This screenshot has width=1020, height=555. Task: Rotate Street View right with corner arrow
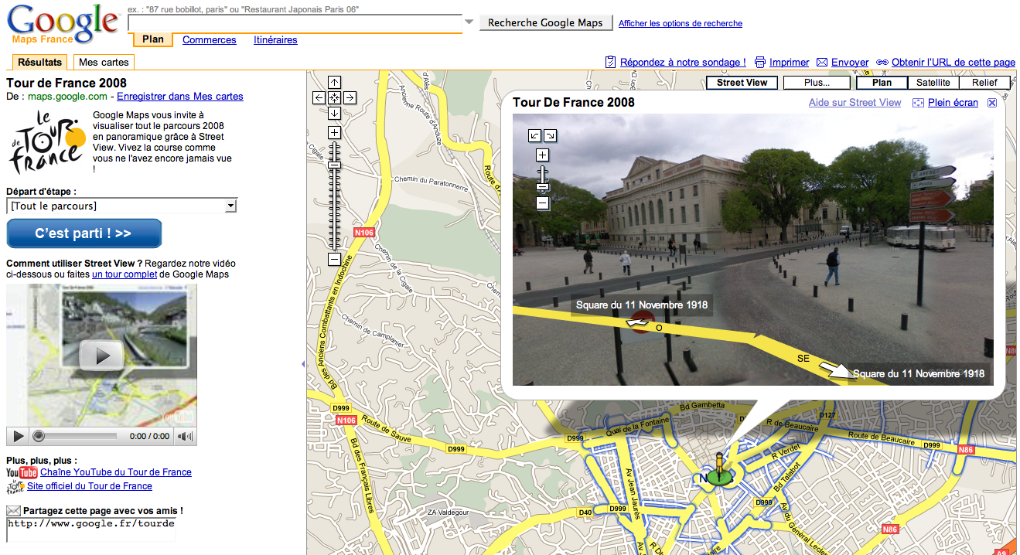pyautogui.click(x=550, y=135)
